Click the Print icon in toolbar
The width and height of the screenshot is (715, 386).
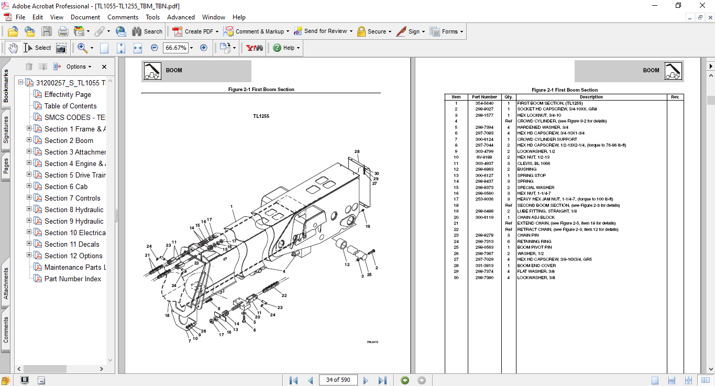[x=63, y=31]
